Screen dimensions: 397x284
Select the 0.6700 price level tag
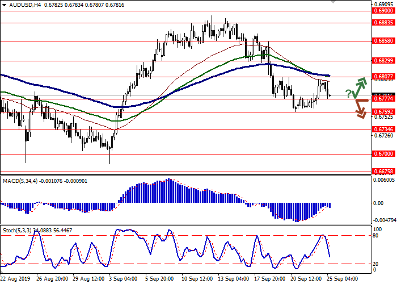coord(384,154)
